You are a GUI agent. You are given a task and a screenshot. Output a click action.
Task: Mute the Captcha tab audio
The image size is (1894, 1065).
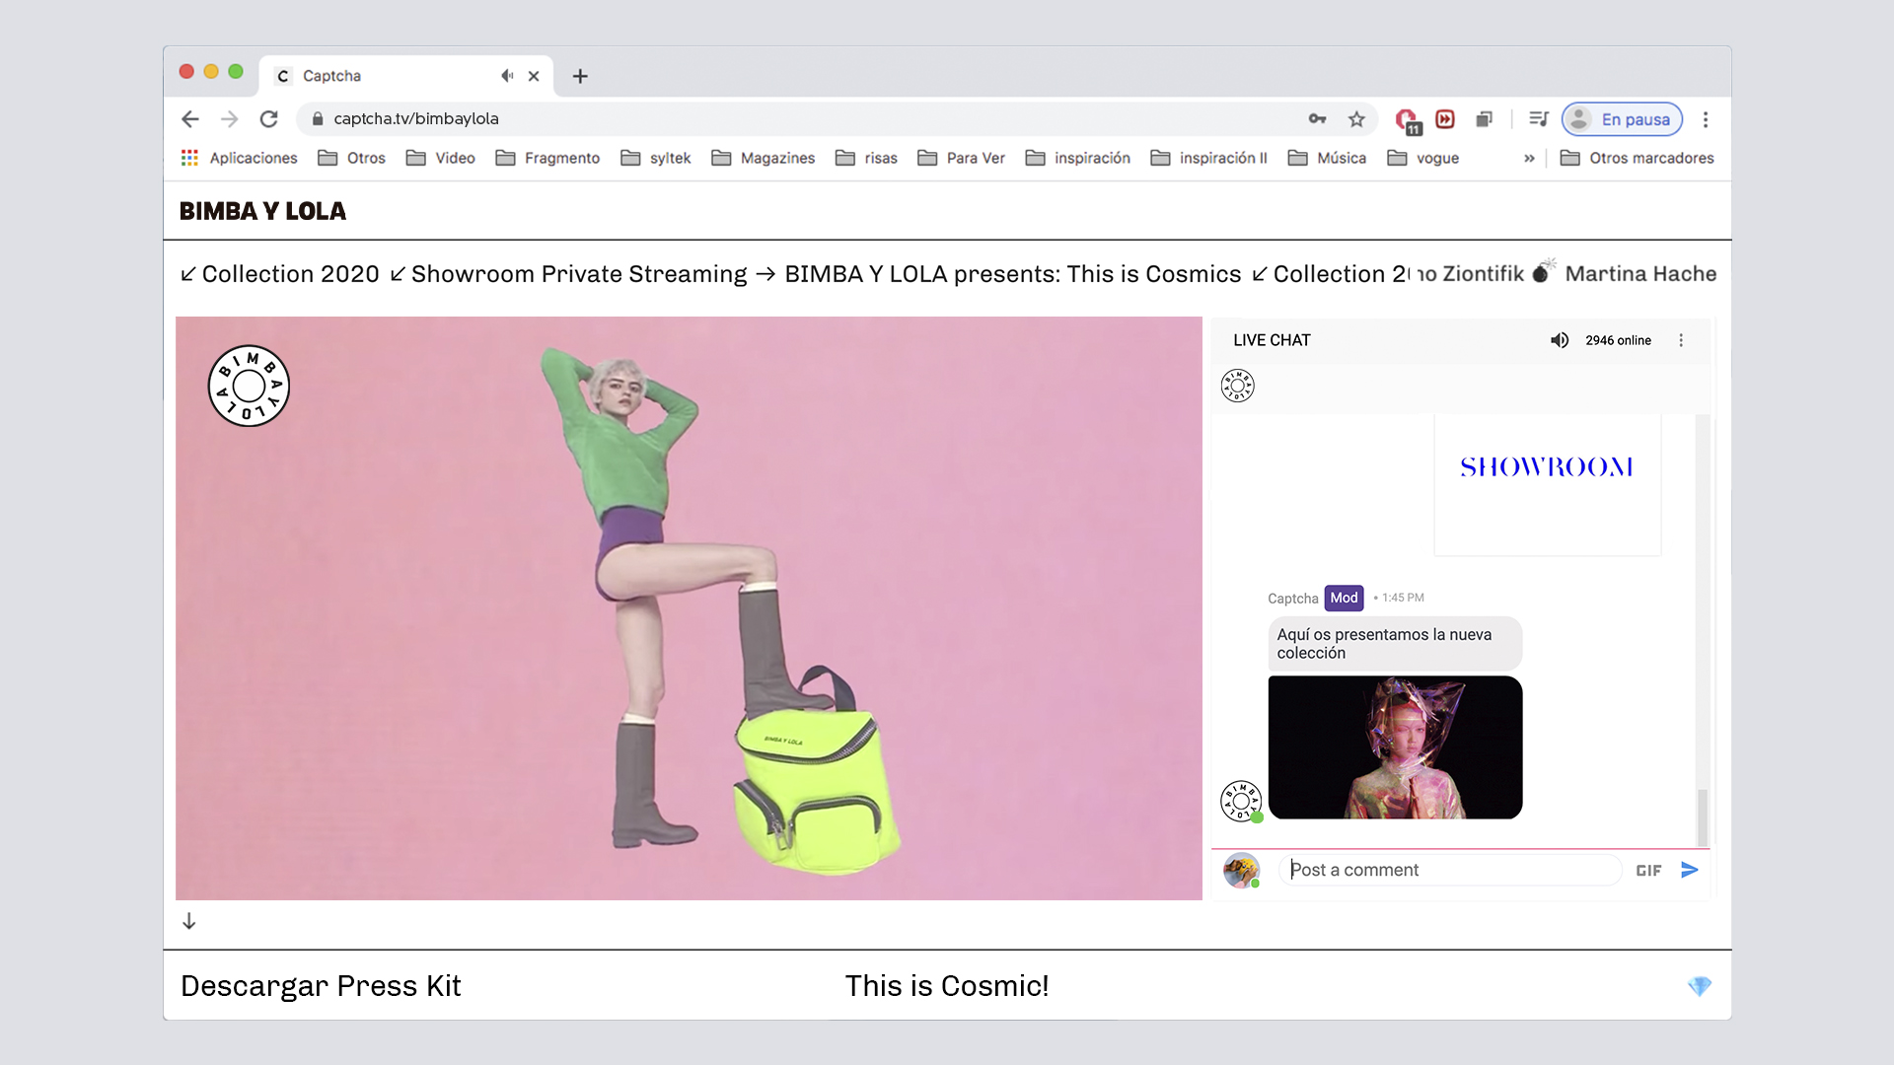(x=507, y=76)
